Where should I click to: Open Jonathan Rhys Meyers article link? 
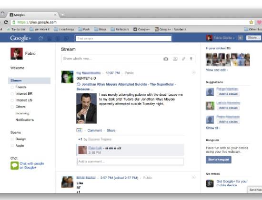126,87
